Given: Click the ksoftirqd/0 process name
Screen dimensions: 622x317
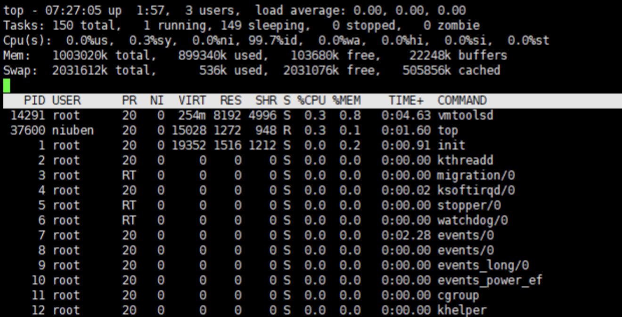Looking at the screenshot, I should point(476,191).
